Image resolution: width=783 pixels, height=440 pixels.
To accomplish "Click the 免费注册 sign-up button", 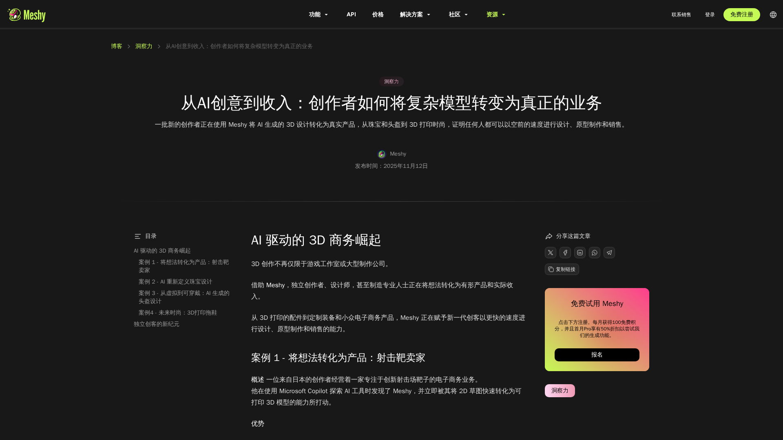I will (x=741, y=15).
